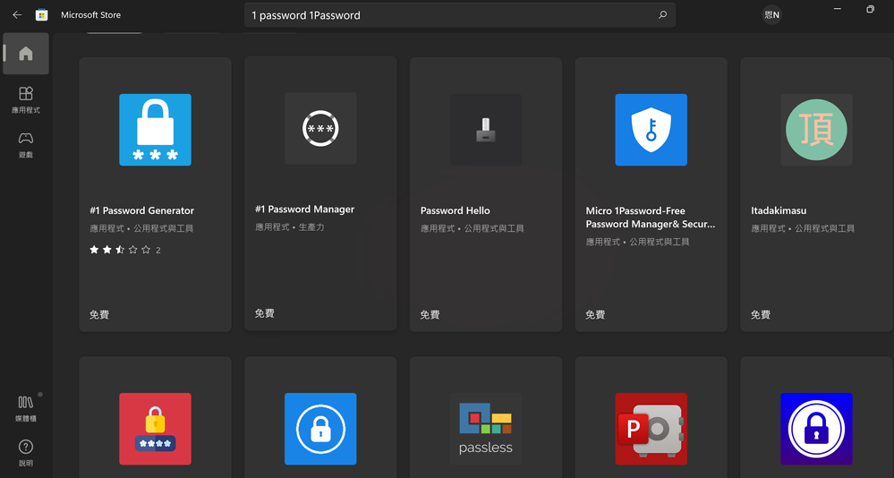Open the Itadakimasu app icon
Screen dimensions: 894x478
816,130
